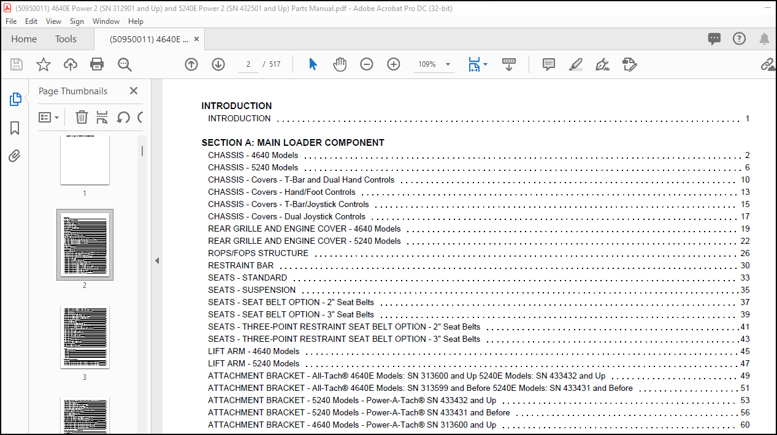Image resolution: width=777 pixels, height=435 pixels.
Task: Click the page number field
Action: coord(248,64)
